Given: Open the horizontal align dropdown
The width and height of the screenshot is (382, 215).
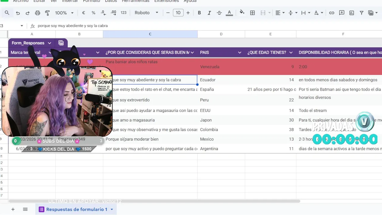Looking at the screenshot, I should pyautogui.click(x=280, y=13).
